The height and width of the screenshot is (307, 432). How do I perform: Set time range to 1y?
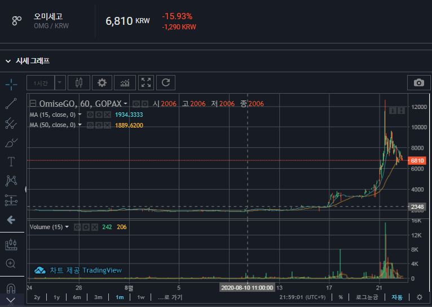tap(56, 297)
